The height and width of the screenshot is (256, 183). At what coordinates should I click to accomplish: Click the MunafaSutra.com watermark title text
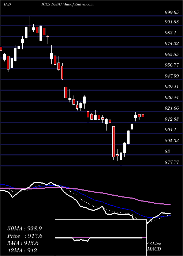[78, 4]
